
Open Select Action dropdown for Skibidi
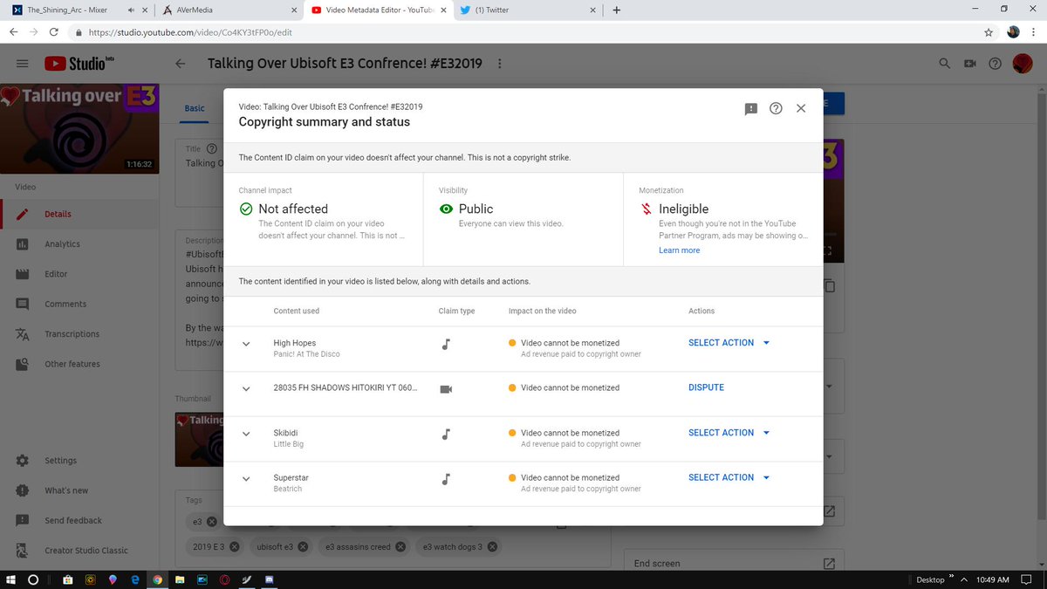pyautogui.click(x=729, y=433)
